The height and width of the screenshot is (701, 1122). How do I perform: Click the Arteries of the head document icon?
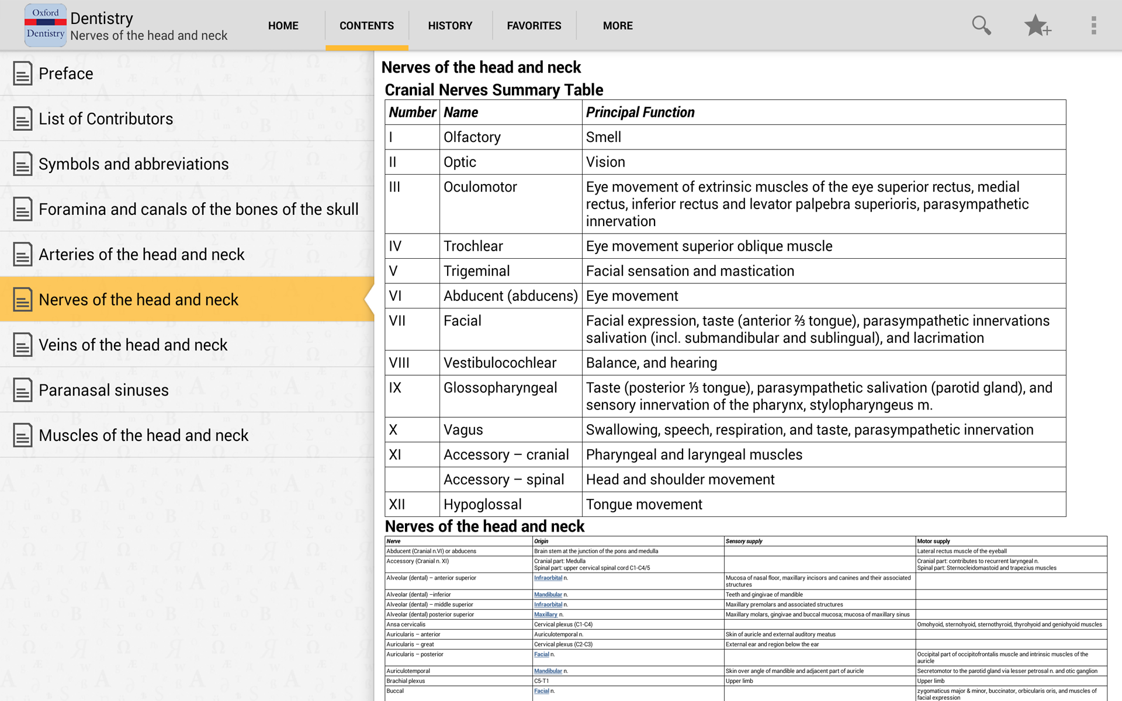click(x=22, y=255)
